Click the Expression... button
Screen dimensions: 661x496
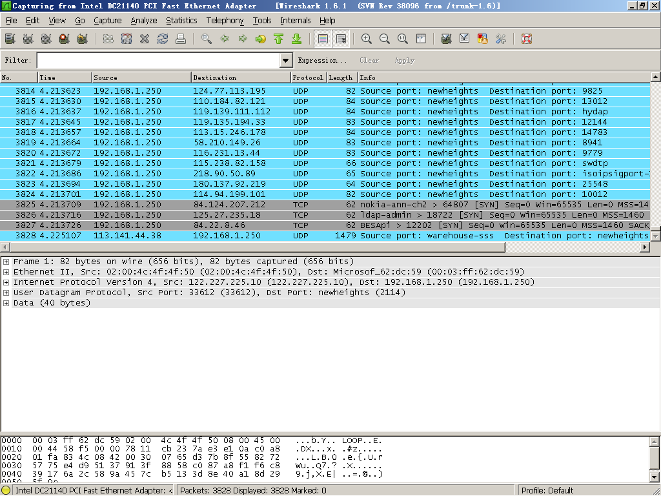[322, 60]
